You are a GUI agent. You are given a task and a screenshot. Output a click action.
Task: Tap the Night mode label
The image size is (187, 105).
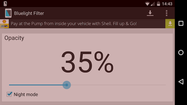tap(26, 94)
